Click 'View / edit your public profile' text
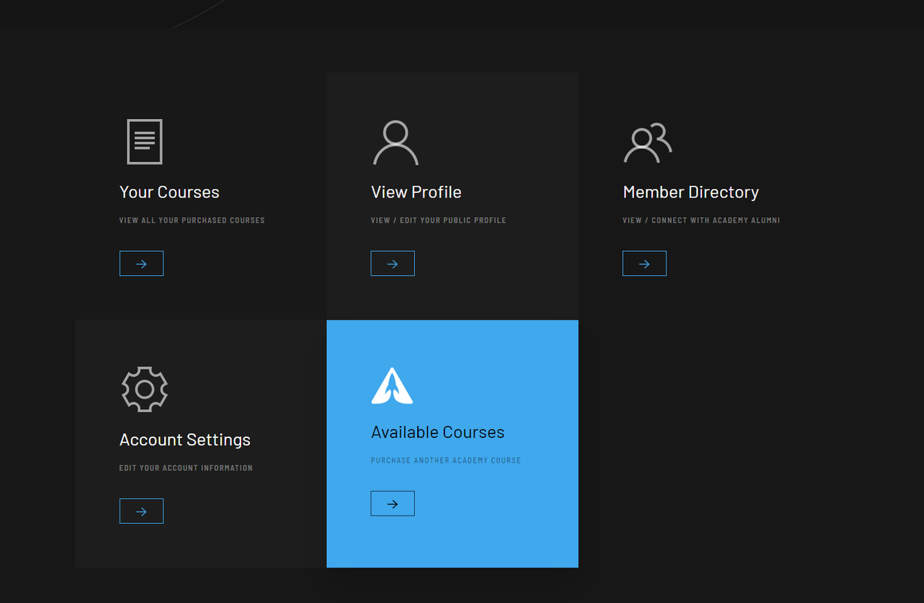 (438, 221)
